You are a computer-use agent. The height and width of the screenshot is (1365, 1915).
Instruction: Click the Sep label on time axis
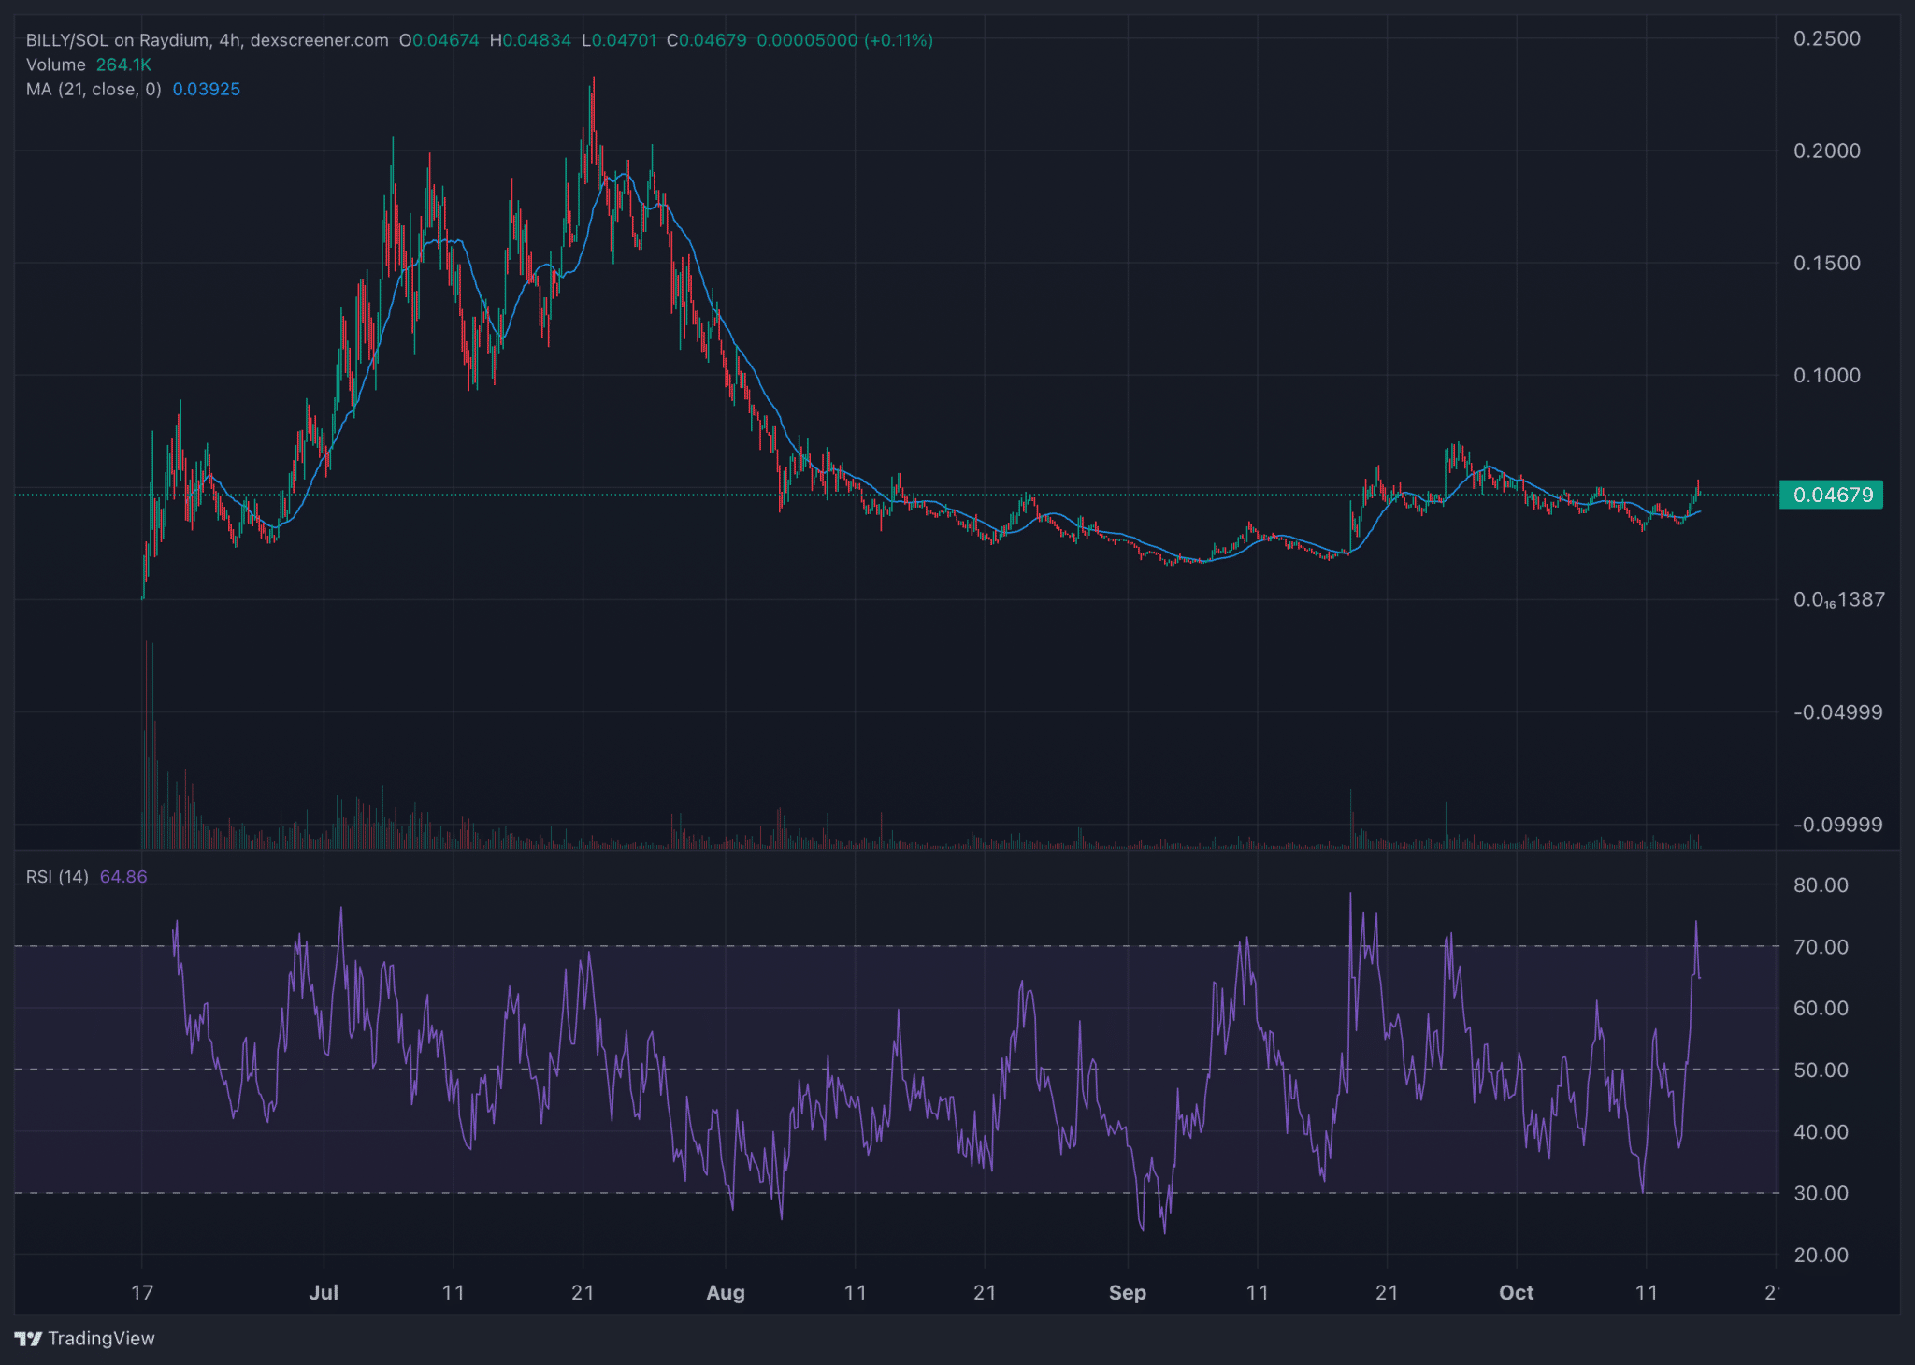click(1128, 1292)
